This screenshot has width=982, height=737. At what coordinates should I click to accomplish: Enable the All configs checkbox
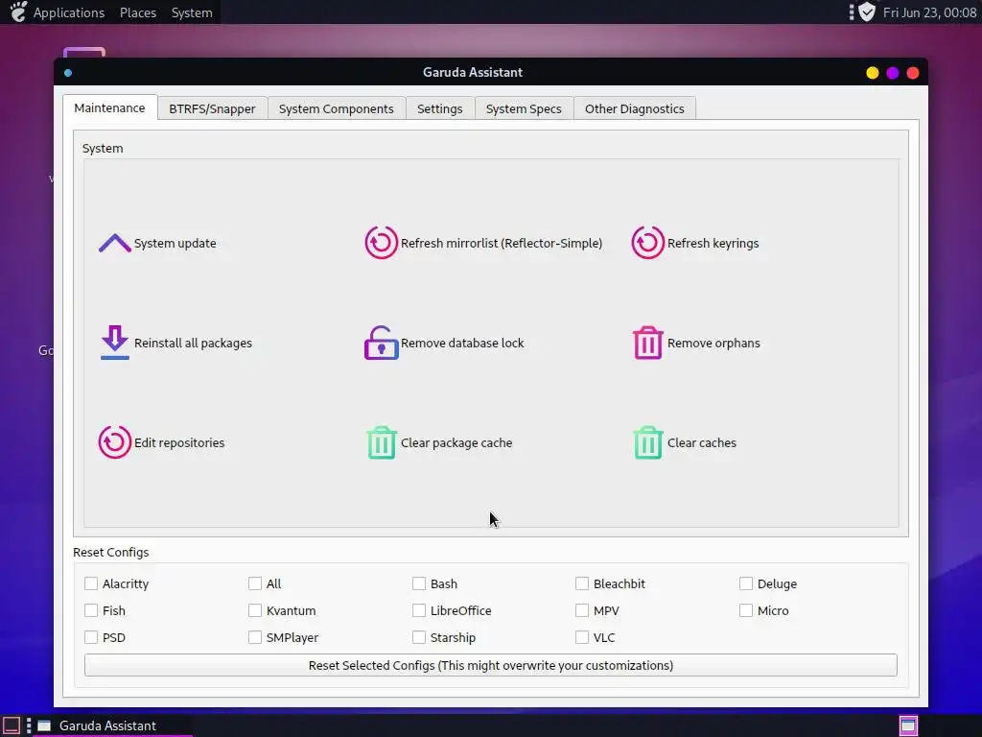click(x=255, y=583)
